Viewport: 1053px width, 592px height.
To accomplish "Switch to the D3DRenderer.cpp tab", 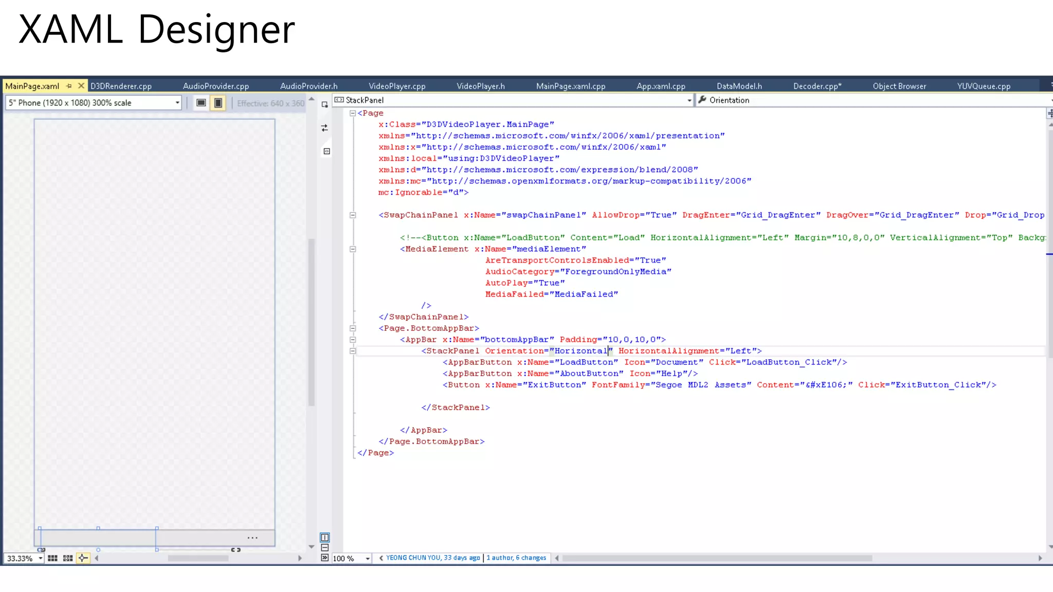I will pos(121,86).
